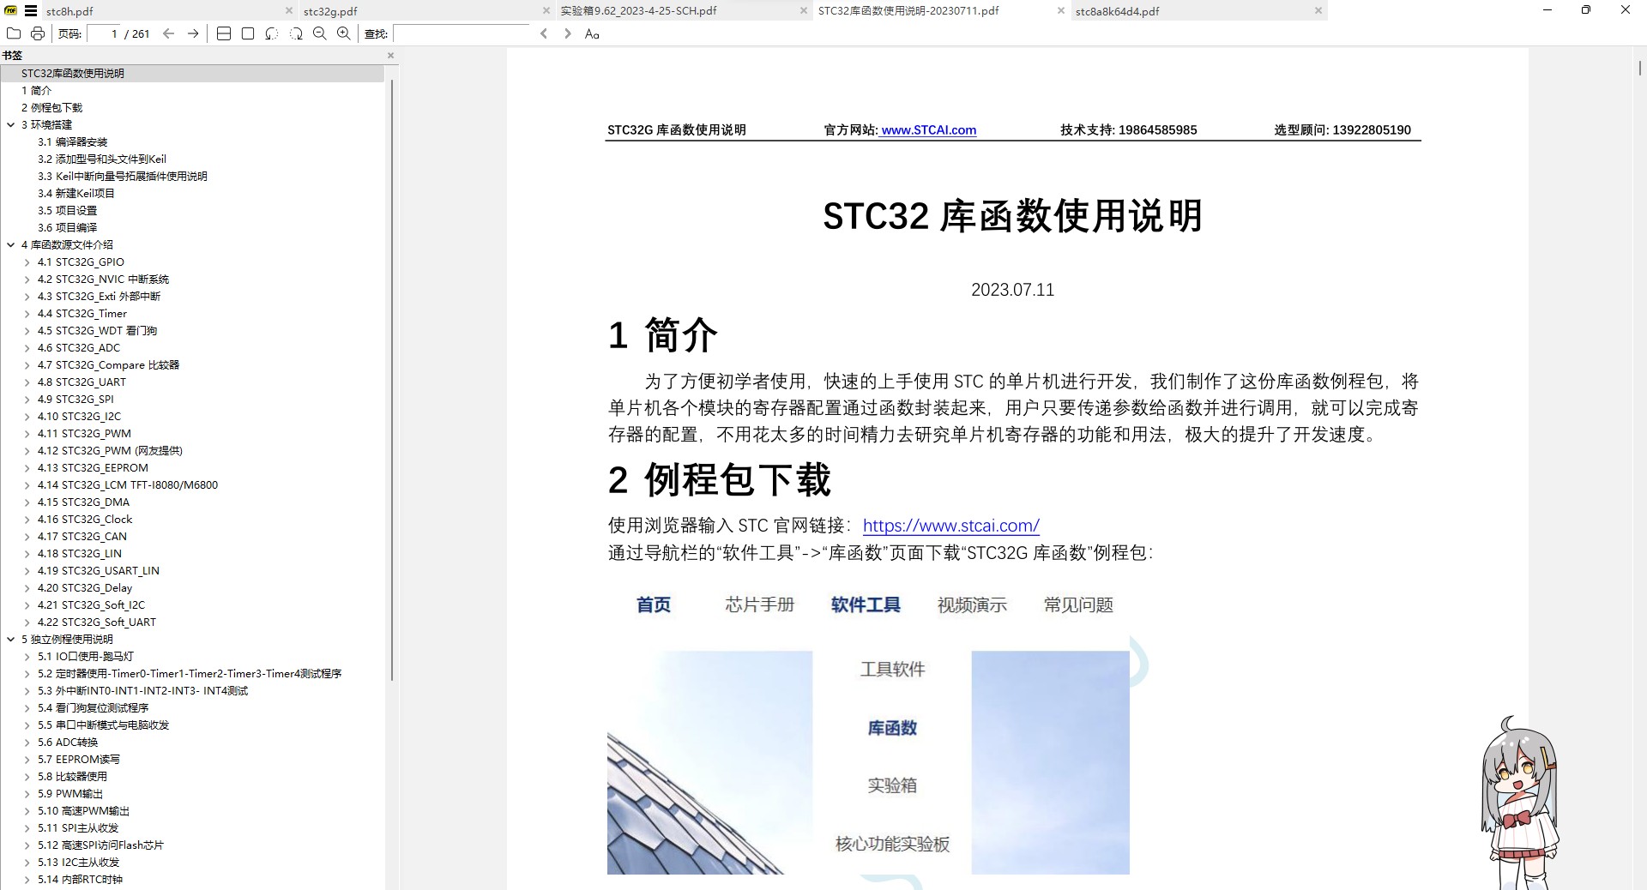
Task: Open bookmark 4.20 STC32G_Delay
Action: click(x=85, y=587)
